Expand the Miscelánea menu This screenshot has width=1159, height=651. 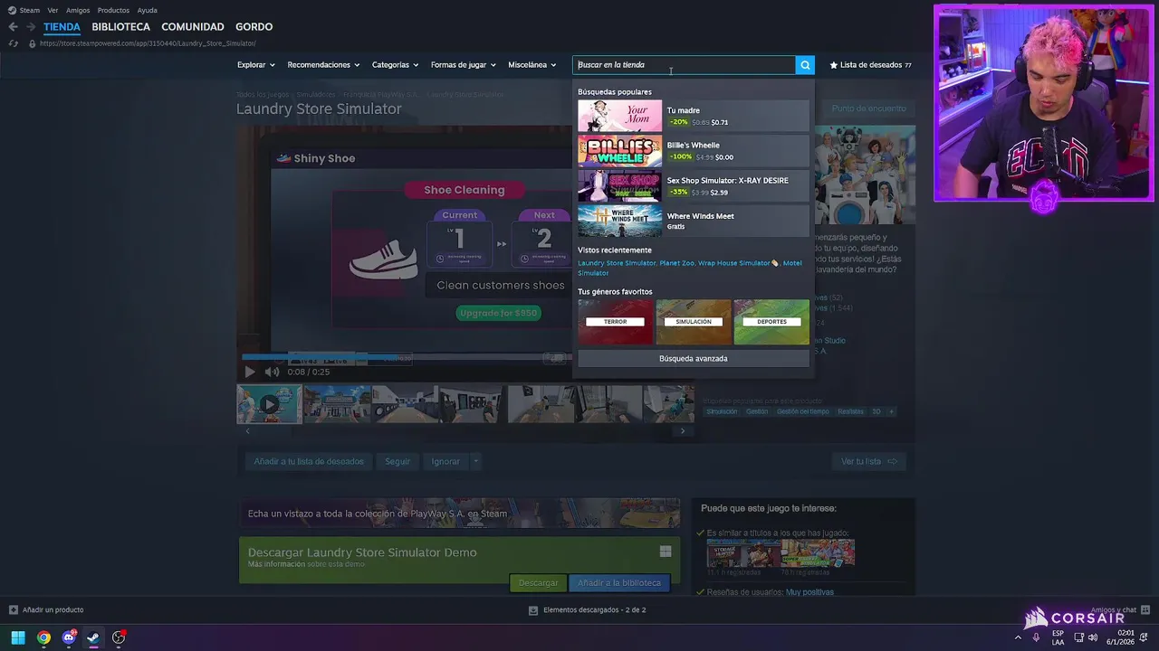click(532, 65)
